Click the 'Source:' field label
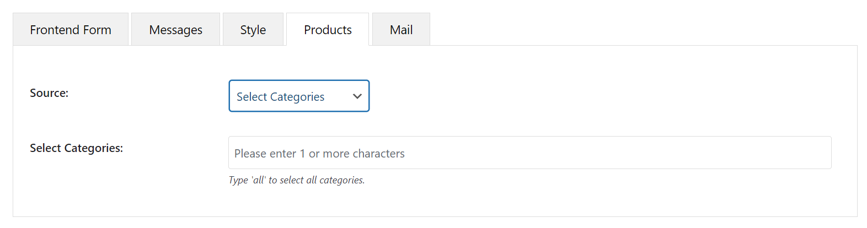 (x=49, y=93)
